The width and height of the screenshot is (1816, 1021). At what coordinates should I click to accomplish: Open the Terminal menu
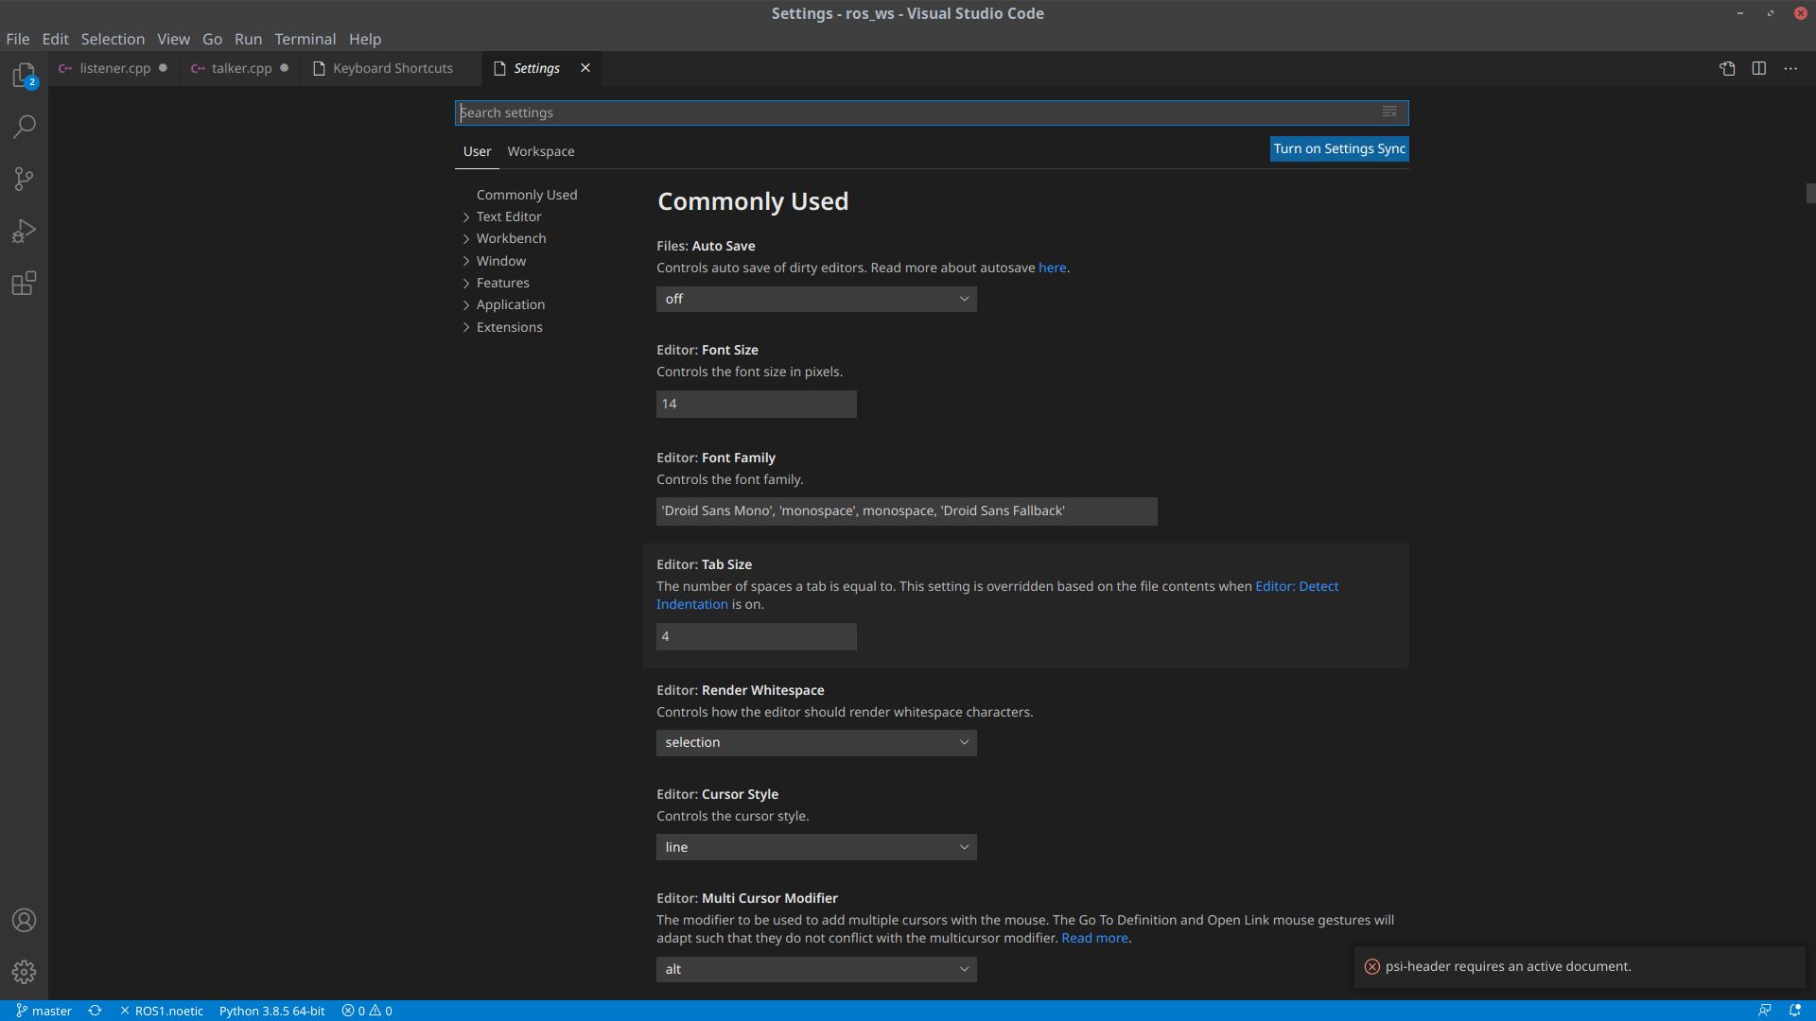[305, 39]
